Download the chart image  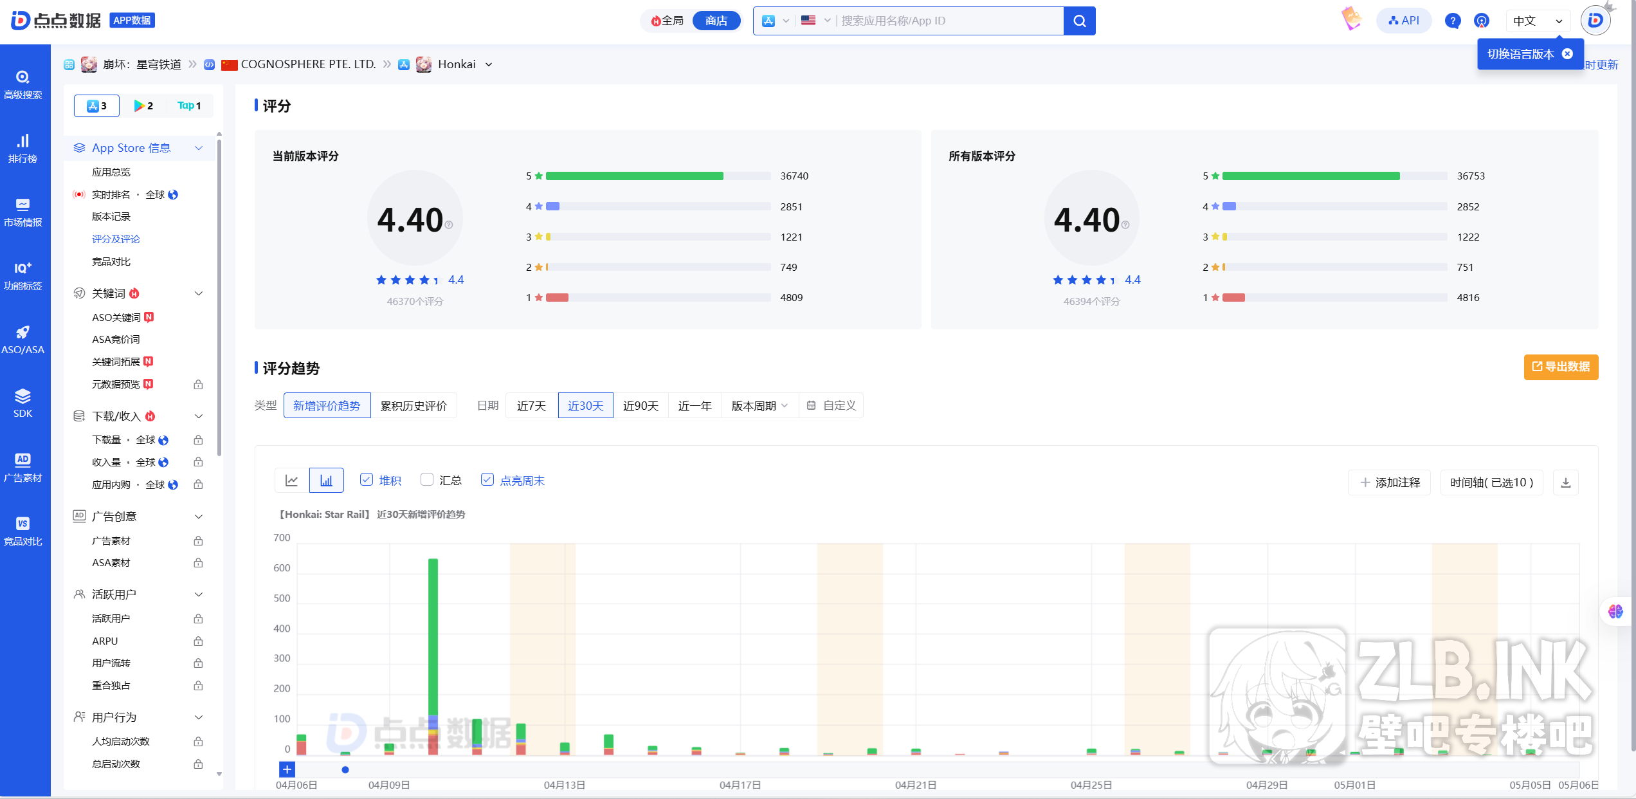pyautogui.click(x=1566, y=482)
